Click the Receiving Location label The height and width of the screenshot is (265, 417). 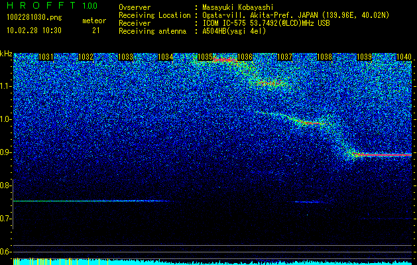[154, 15]
